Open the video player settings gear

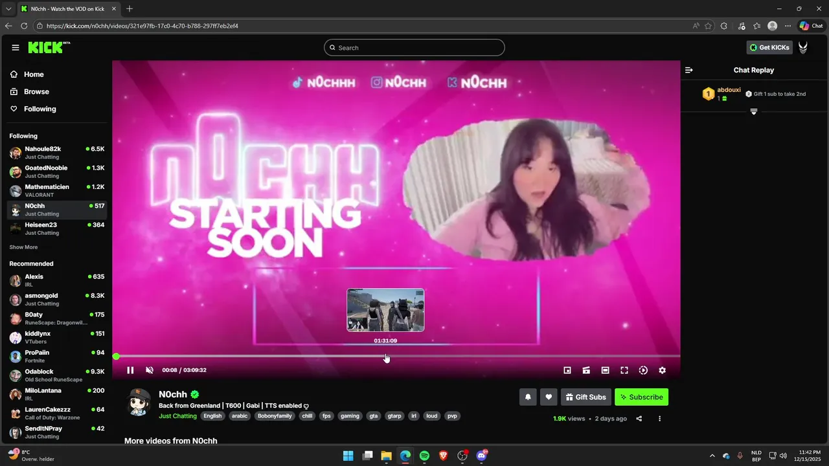pyautogui.click(x=662, y=370)
